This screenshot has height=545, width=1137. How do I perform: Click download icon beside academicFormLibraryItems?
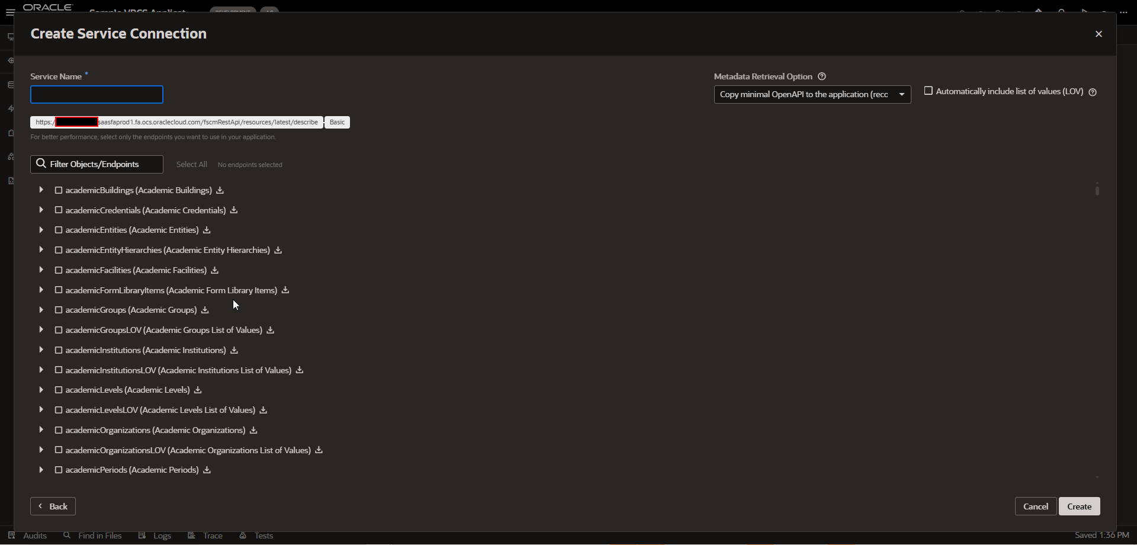pyautogui.click(x=285, y=290)
